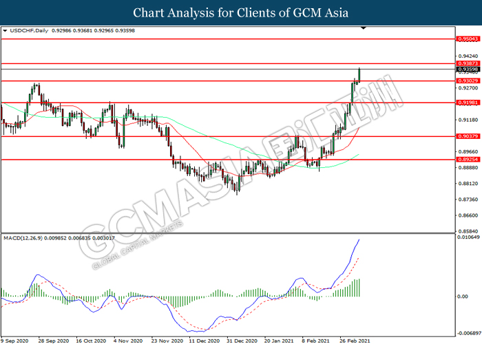
Task: Click the 0.85840 price scale value
Action: pyautogui.click(x=468, y=231)
